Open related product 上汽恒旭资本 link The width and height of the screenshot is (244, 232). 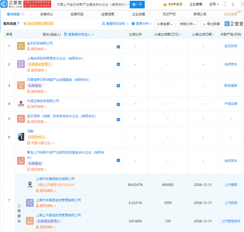pyautogui.click(x=231, y=221)
